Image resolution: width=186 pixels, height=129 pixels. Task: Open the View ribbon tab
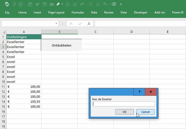tap(124, 12)
